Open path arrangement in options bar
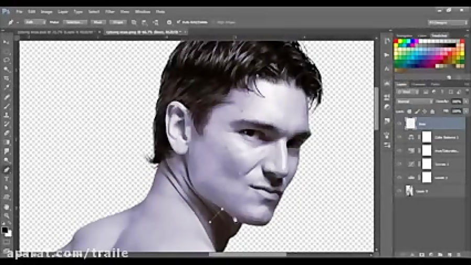 click(x=155, y=22)
